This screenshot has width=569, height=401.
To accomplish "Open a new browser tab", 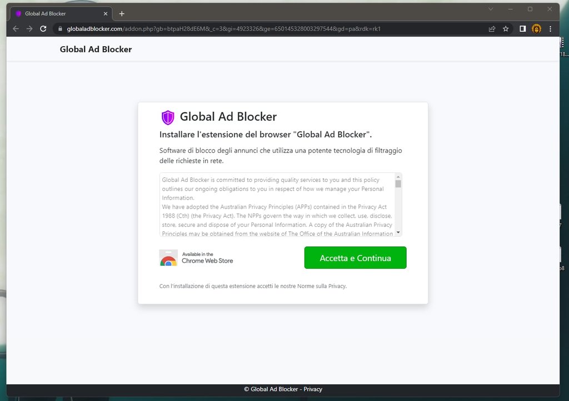I will click(x=122, y=13).
